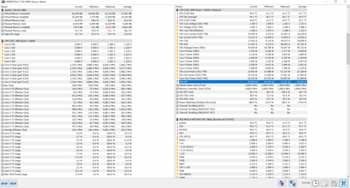Select the highlighted CPU PPT row
This screenshot has width=350, height=188.
(241, 82)
